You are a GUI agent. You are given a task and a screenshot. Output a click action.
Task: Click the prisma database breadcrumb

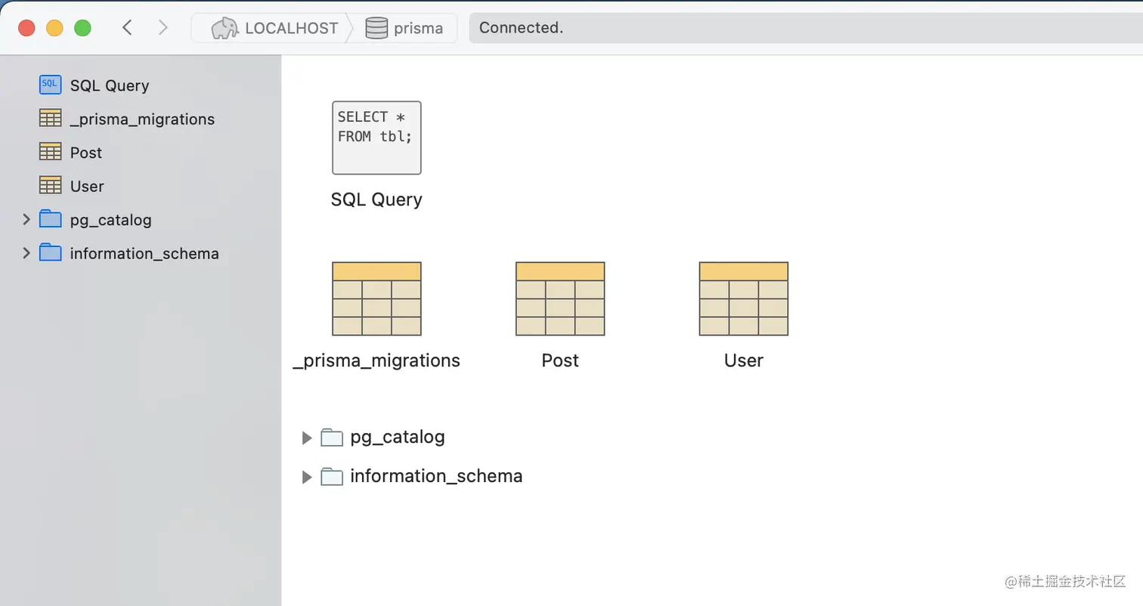tap(404, 28)
